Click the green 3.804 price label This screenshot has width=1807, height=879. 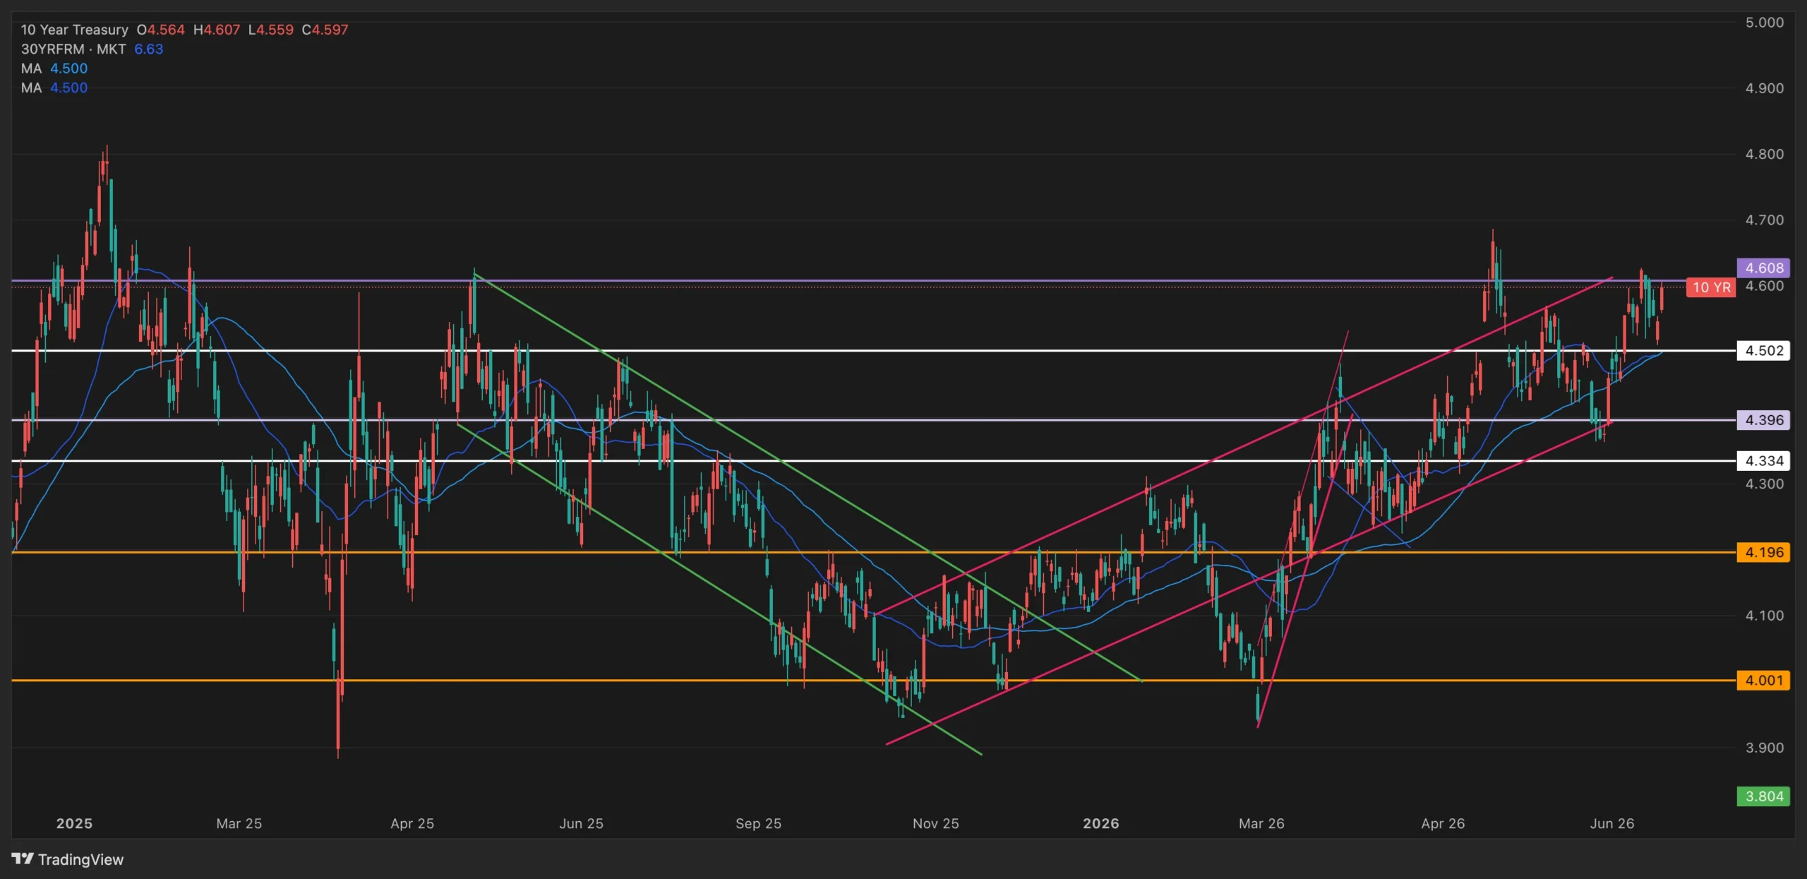pyautogui.click(x=1763, y=796)
